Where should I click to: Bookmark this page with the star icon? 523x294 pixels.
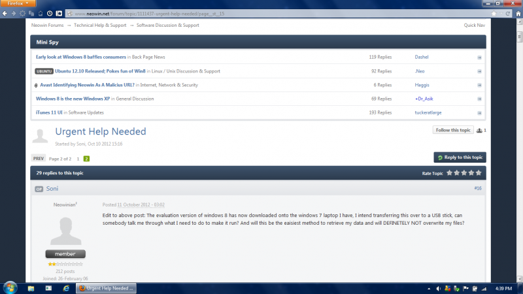pyautogui.click(x=494, y=13)
